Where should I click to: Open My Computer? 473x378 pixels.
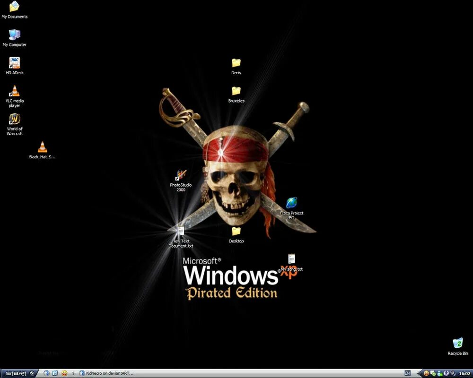pyautogui.click(x=14, y=35)
